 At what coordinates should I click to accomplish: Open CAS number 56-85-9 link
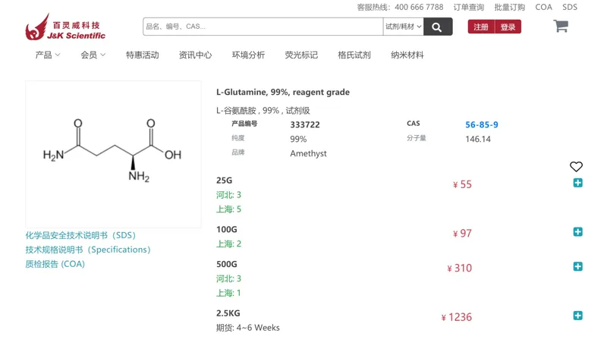[x=482, y=124]
